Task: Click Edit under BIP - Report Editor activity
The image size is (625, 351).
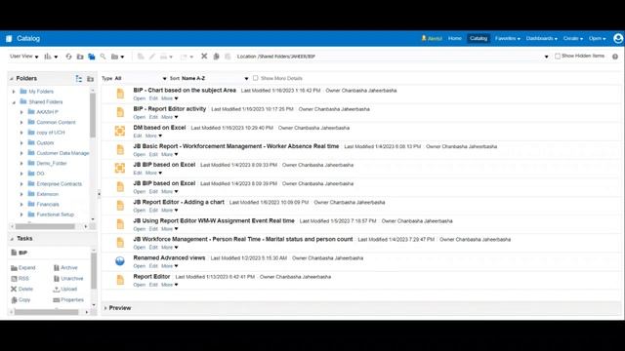Action: click(x=153, y=117)
